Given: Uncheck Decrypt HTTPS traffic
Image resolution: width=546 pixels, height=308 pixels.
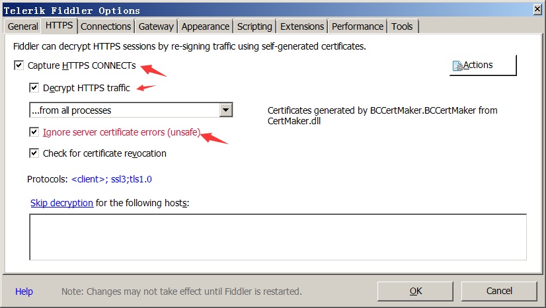Looking at the screenshot, I should pyautogui.click(x=34, y=88).
